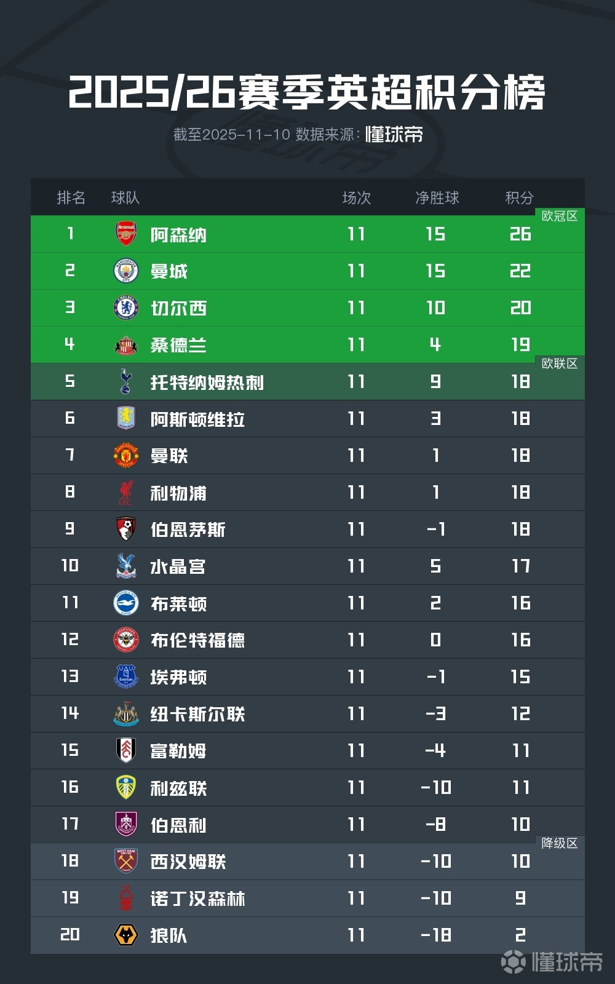615x984 pixels.
Task: Click the 布伦特福德 team name
Action: coord(197,640)
